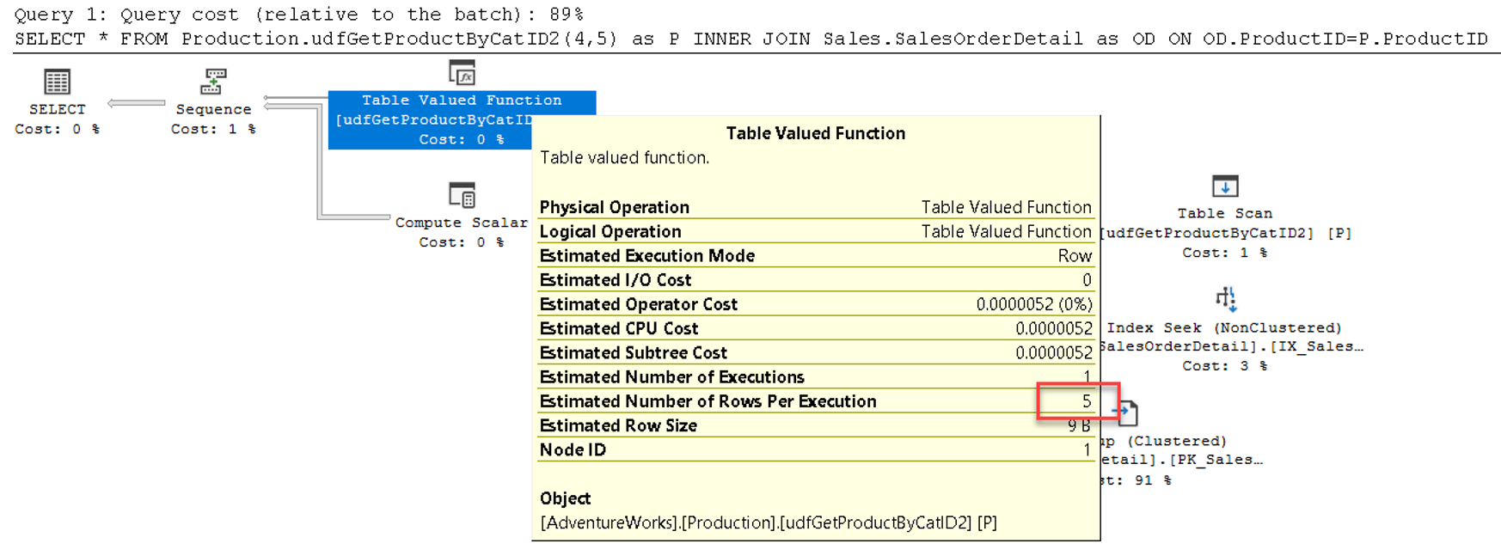Click the Table Valued Function operator icon
The image size is (1501, 556).
tap(462, 73)
